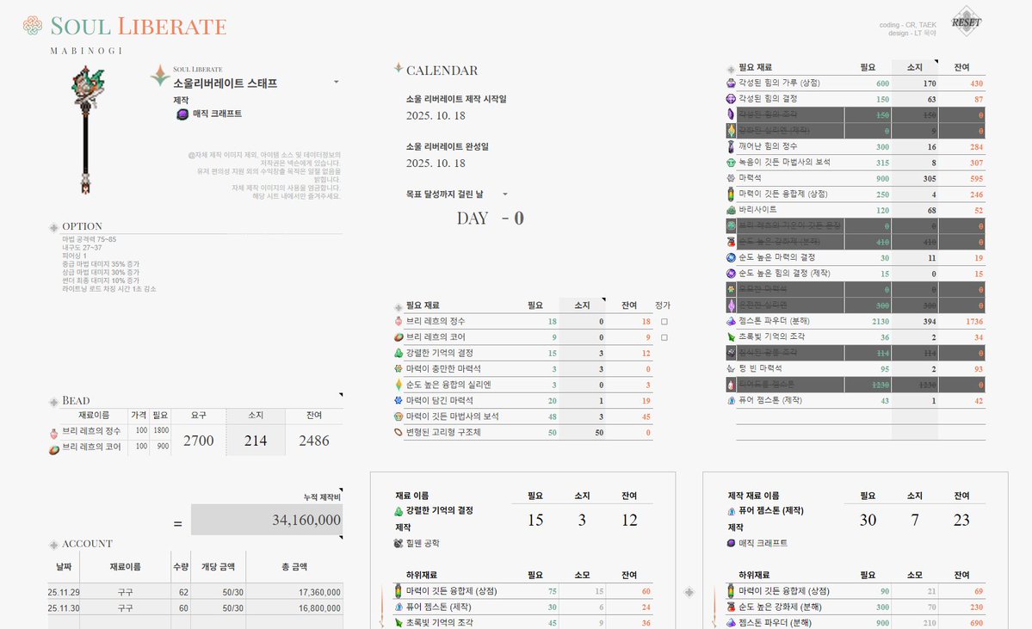The image size is (1032, 629).
Task: Click the star icon beside the CALENDAR heading
Action: pyautogui.click(x=399, y=68)
